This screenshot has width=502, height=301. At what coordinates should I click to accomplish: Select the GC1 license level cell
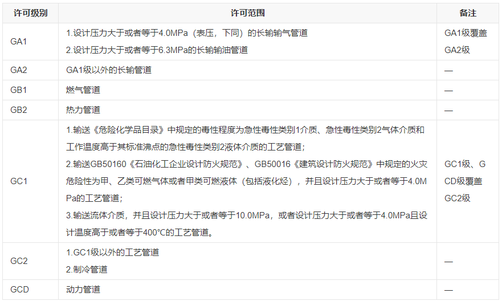click(19, 181)
